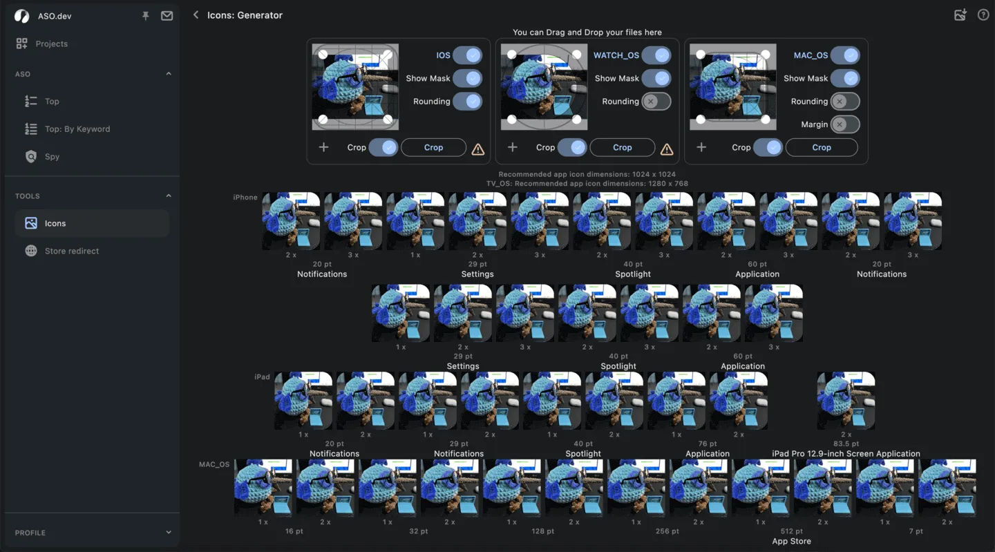Click the plus icon in WATCH_OS panel
Screen dimensions: 995x552
[512, 147]
